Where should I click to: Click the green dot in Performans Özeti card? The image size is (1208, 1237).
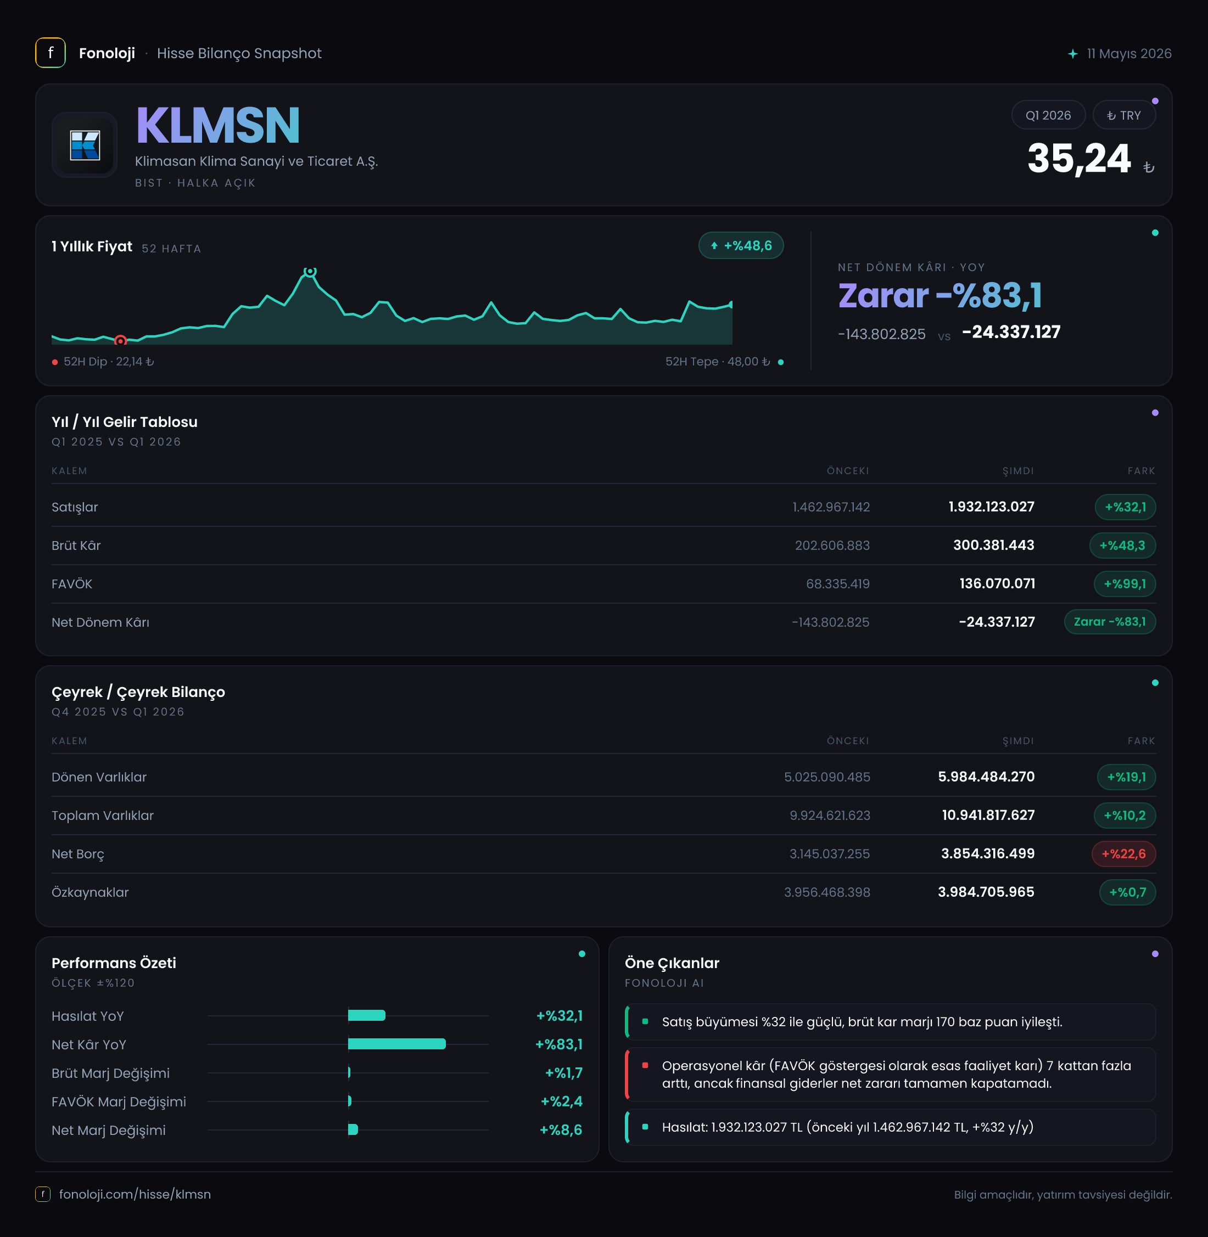[582, 954]
